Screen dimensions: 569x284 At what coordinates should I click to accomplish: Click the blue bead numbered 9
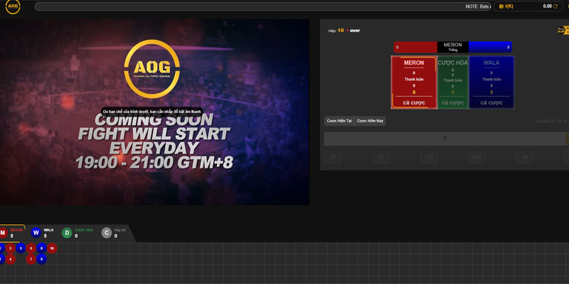pyautogui.click(x=41, y=259)
